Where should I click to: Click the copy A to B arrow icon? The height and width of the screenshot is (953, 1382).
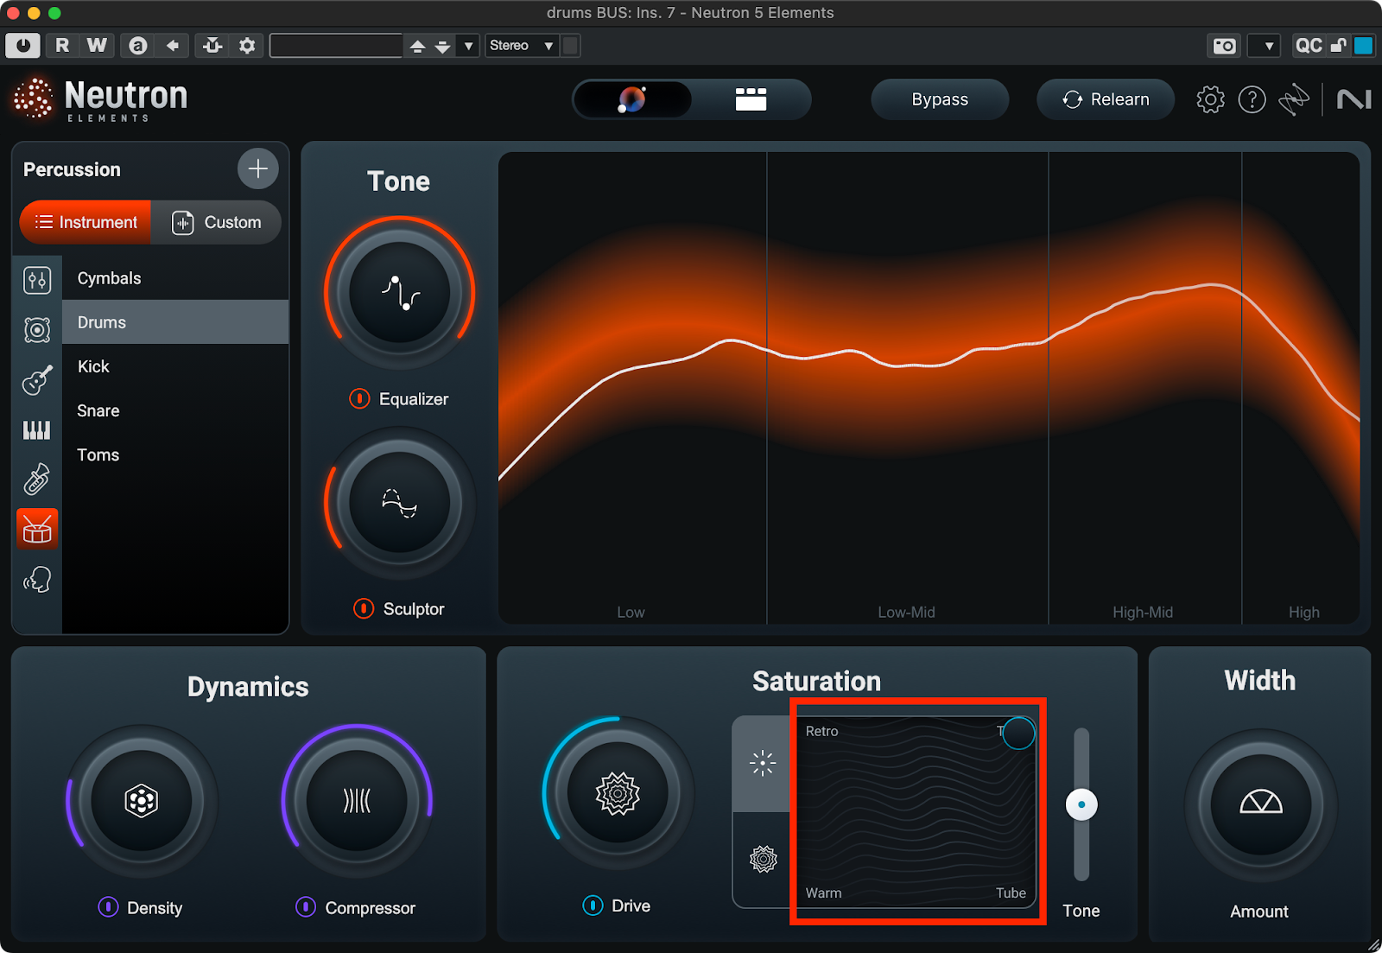(x=173, y=45)
